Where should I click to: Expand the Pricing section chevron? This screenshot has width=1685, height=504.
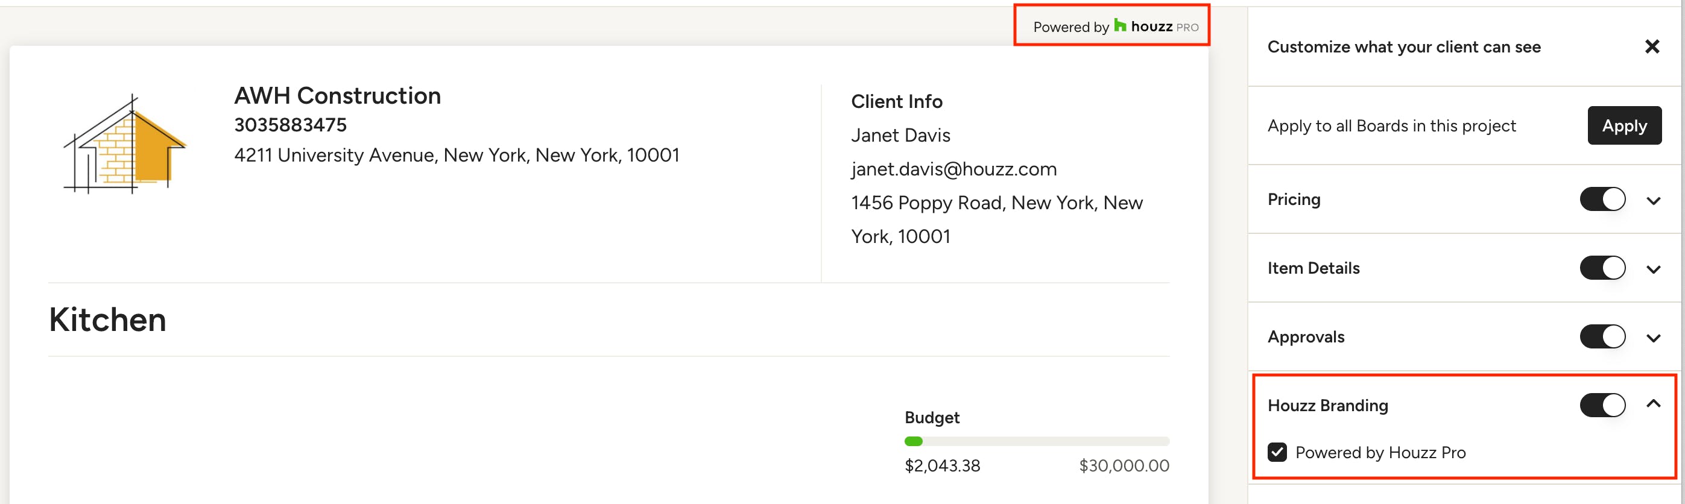click(1653, 201)
